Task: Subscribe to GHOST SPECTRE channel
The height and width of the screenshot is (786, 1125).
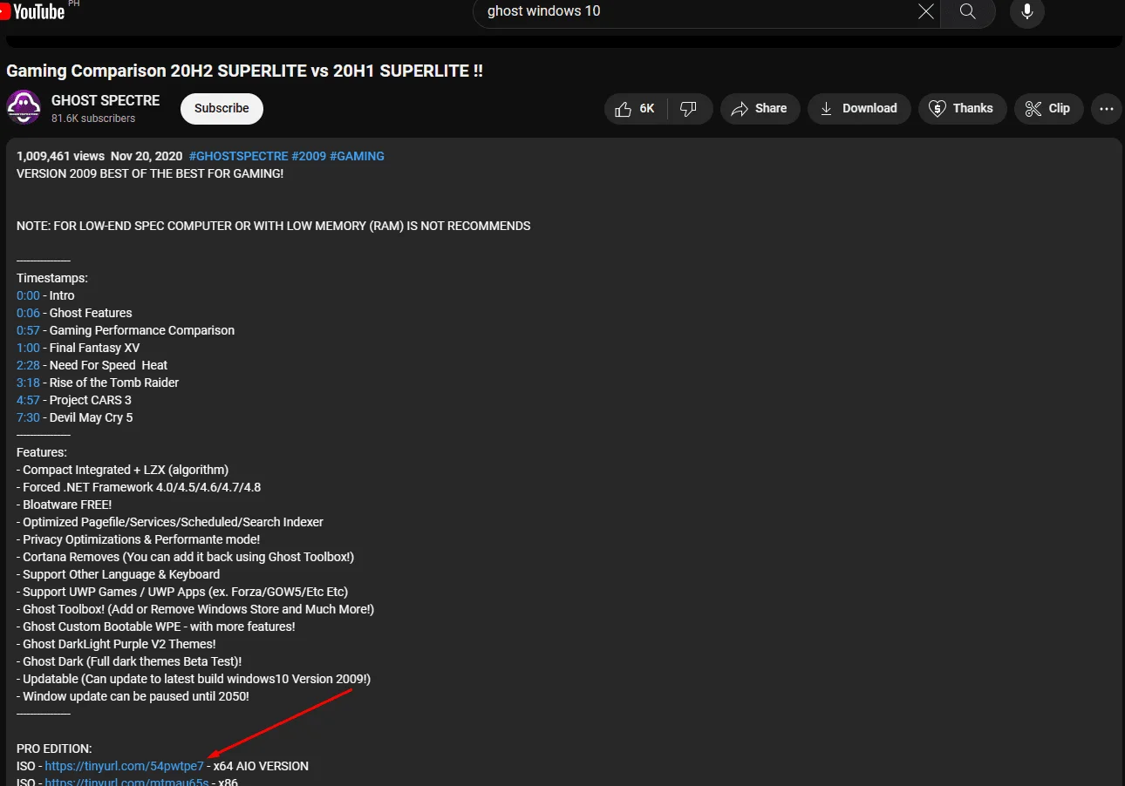Action: [222, 109]
